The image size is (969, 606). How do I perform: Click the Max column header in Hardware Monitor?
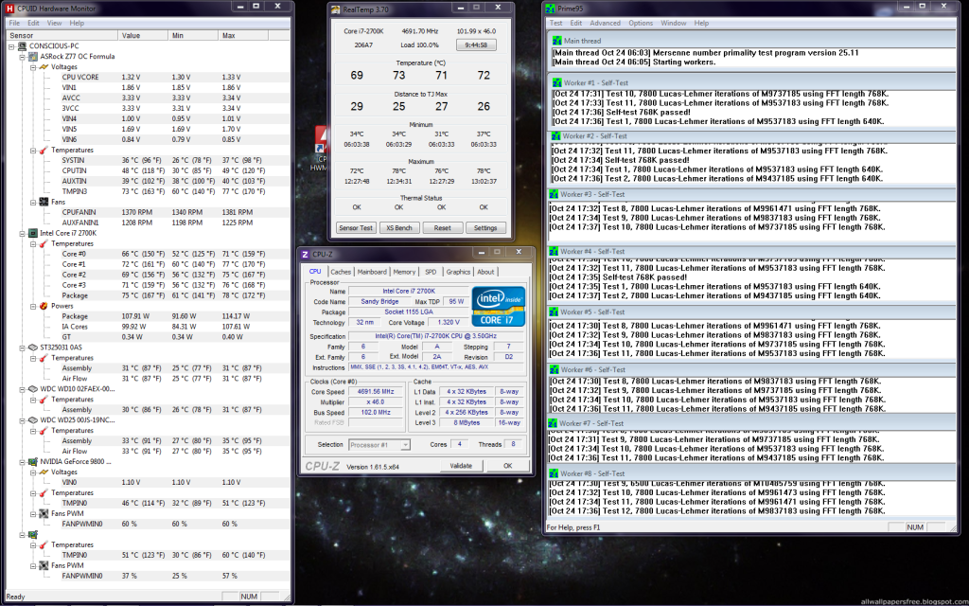229,35
